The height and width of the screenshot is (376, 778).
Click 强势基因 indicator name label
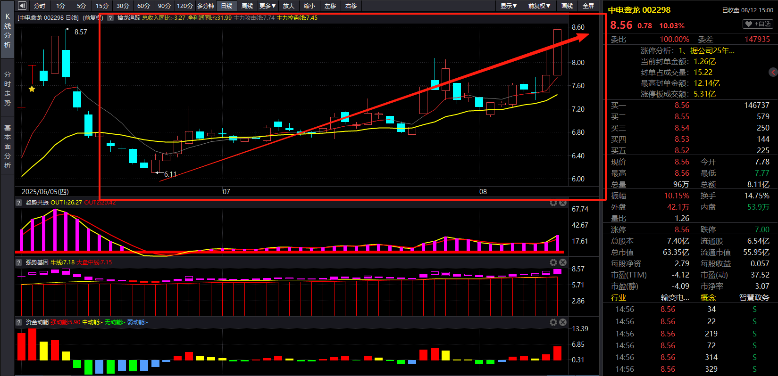coord(37,262)
